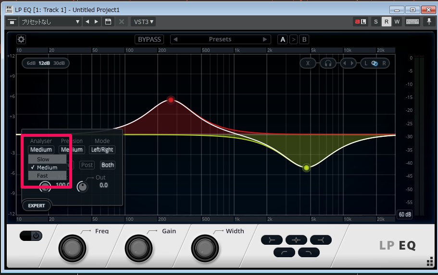Screen dimensions: 438x275
Task: Click the FX icon in title bar
Action: pyautogui.click(x=9, y=10)
